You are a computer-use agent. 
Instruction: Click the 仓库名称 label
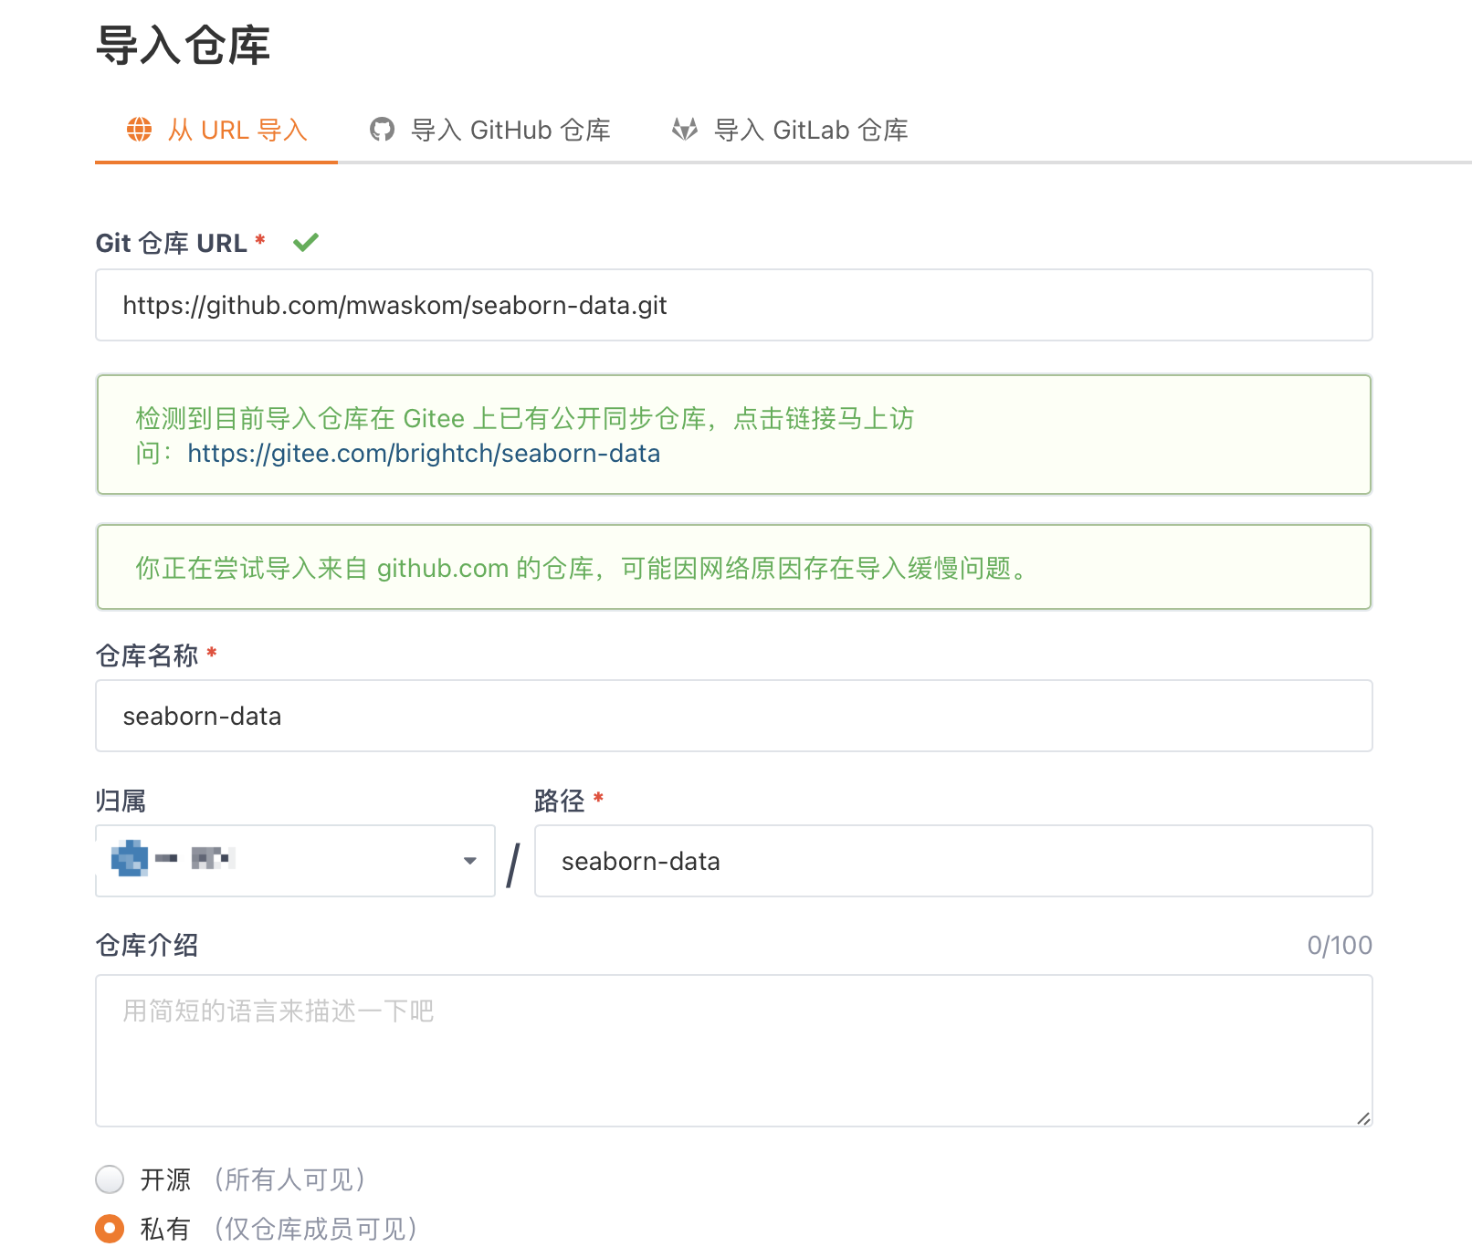[147, 655]
